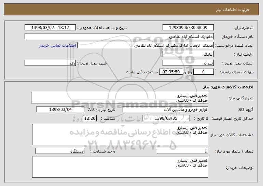Click buyer organization name field
Screen dimensions: 263x186
point(119,37)
